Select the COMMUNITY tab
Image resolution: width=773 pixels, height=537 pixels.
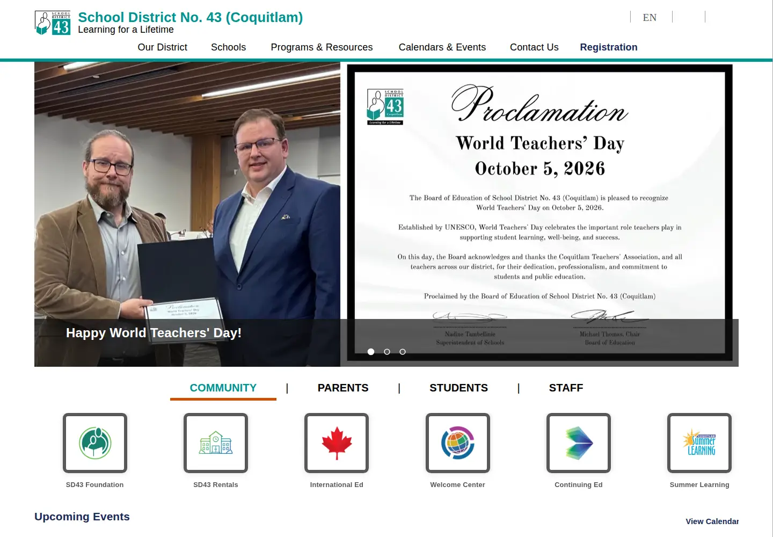pyautogui.click(x=223, y=388)
